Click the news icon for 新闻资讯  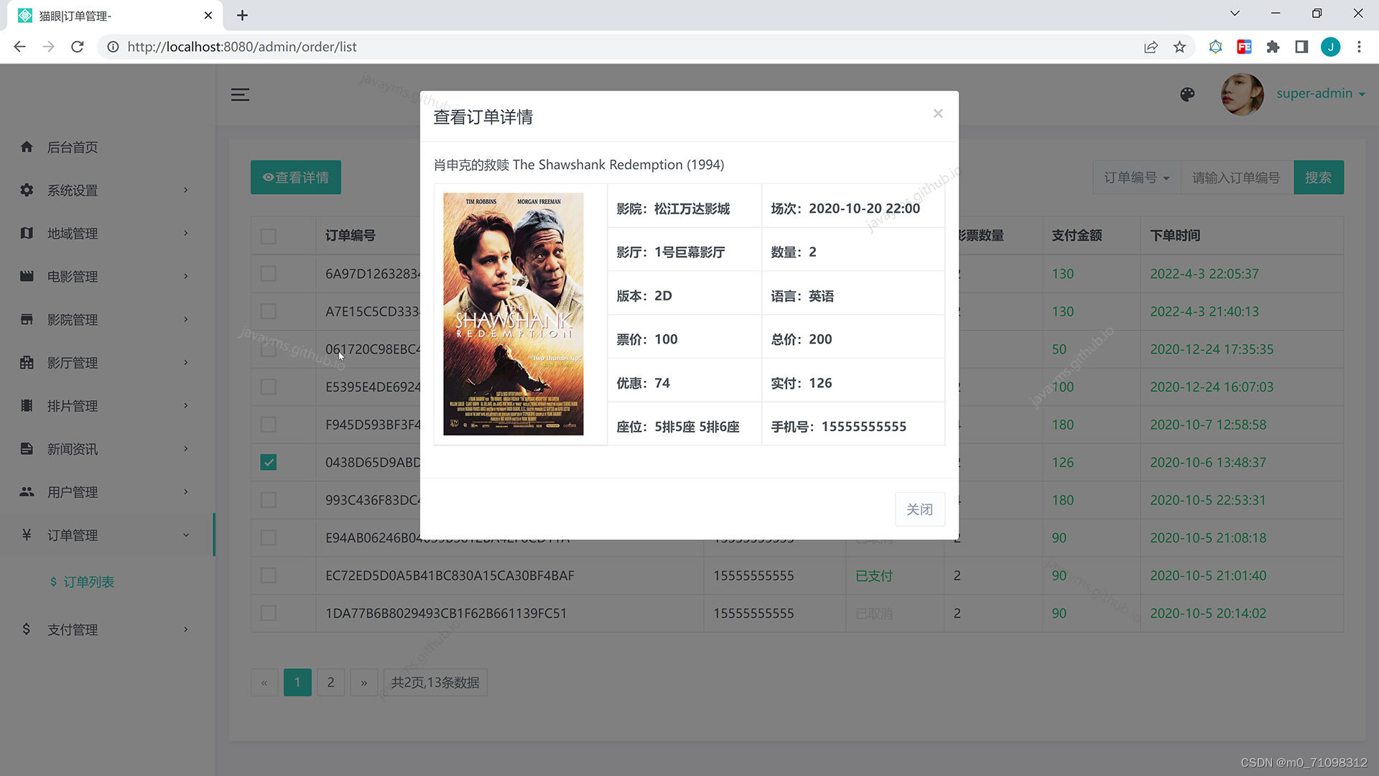pyautogui.click(x=27, y=448)
